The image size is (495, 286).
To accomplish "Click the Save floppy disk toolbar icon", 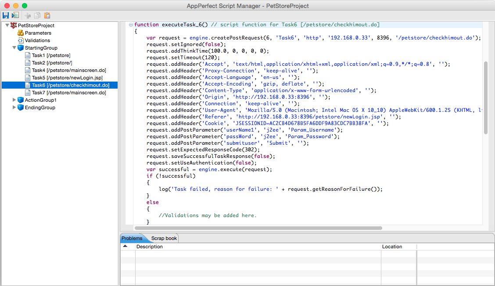I will tap(6, 15).
